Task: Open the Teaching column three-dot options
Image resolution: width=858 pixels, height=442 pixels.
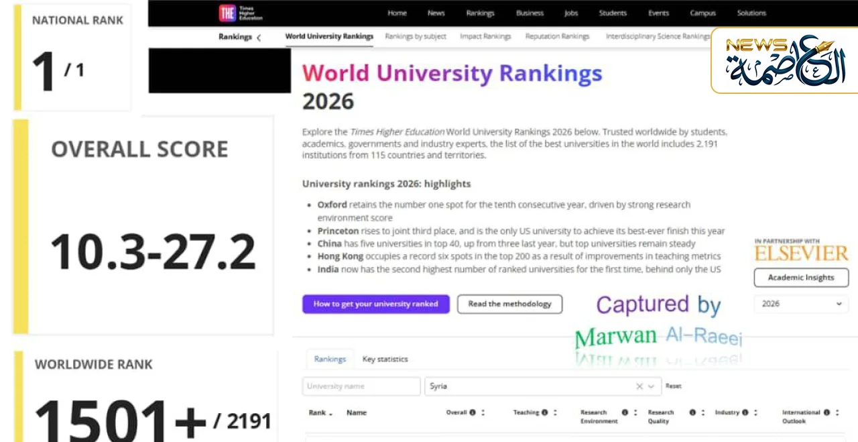Action: pyautogui.click(x=554, y=412)
